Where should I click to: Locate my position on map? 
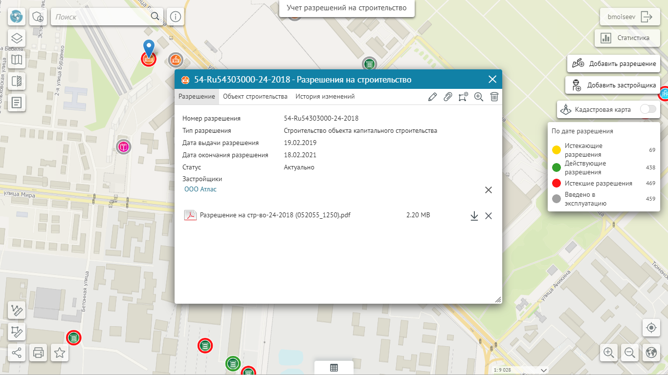pos(650,328)
